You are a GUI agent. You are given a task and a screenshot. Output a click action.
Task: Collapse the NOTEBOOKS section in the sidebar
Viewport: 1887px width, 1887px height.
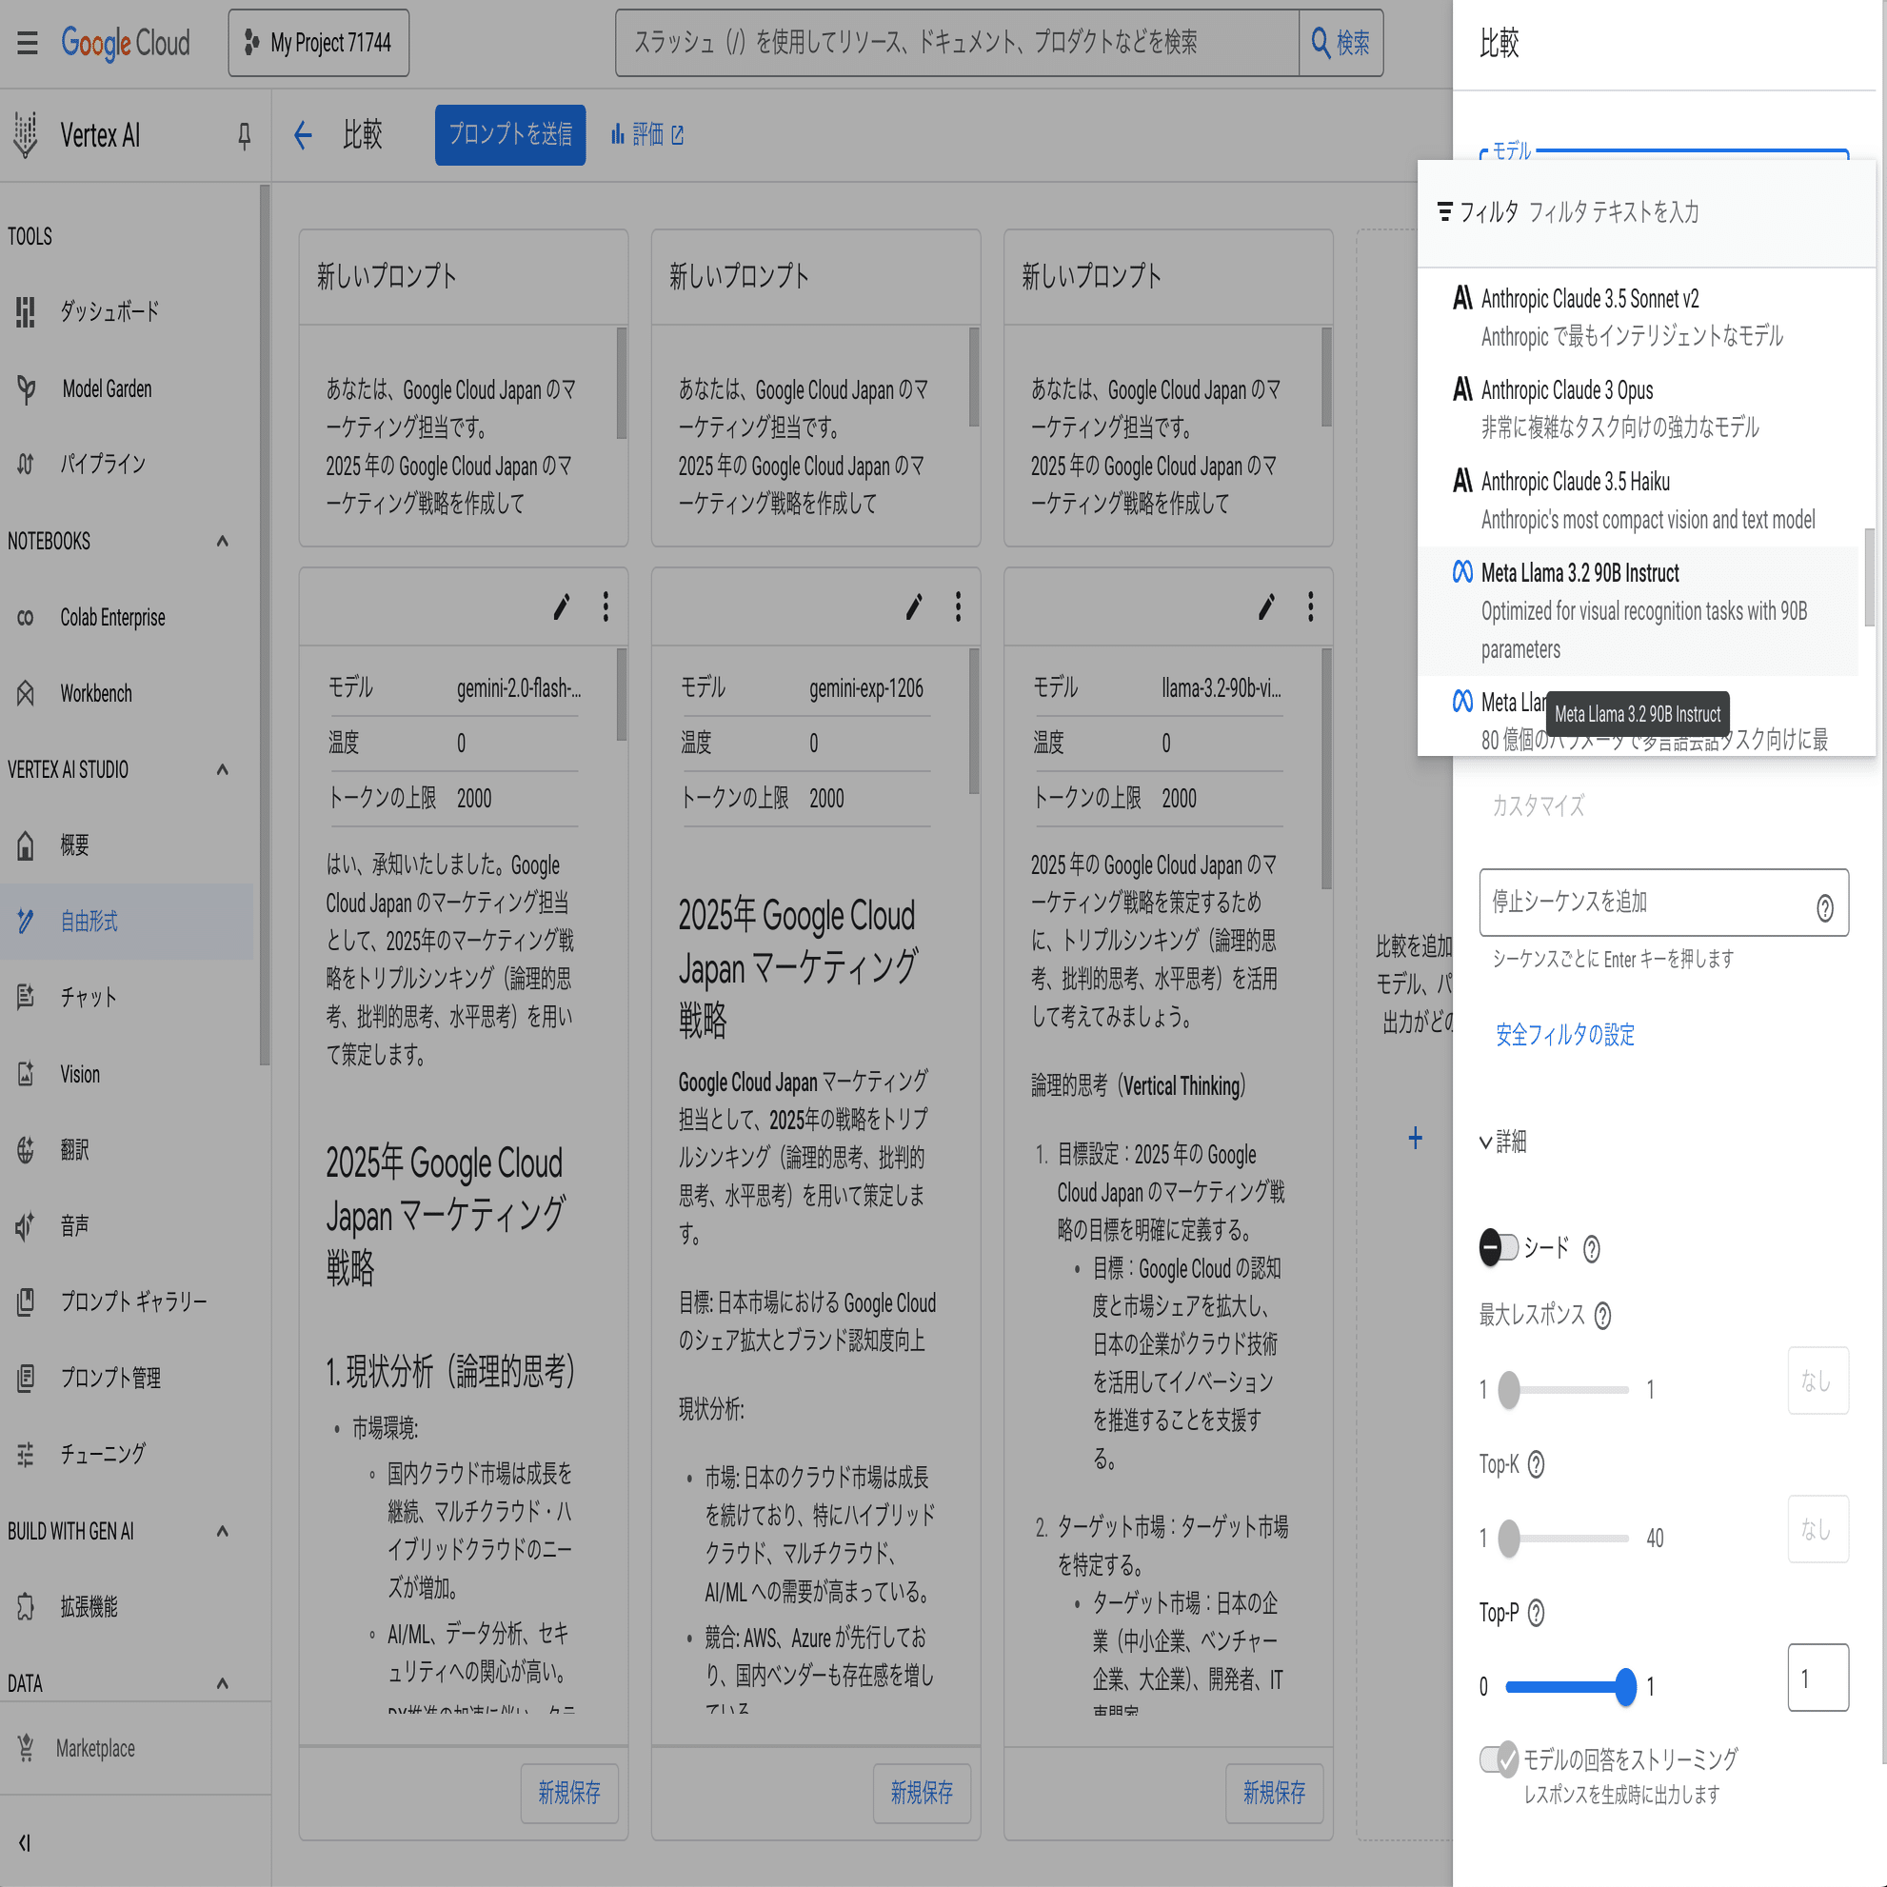pos(221,541)
